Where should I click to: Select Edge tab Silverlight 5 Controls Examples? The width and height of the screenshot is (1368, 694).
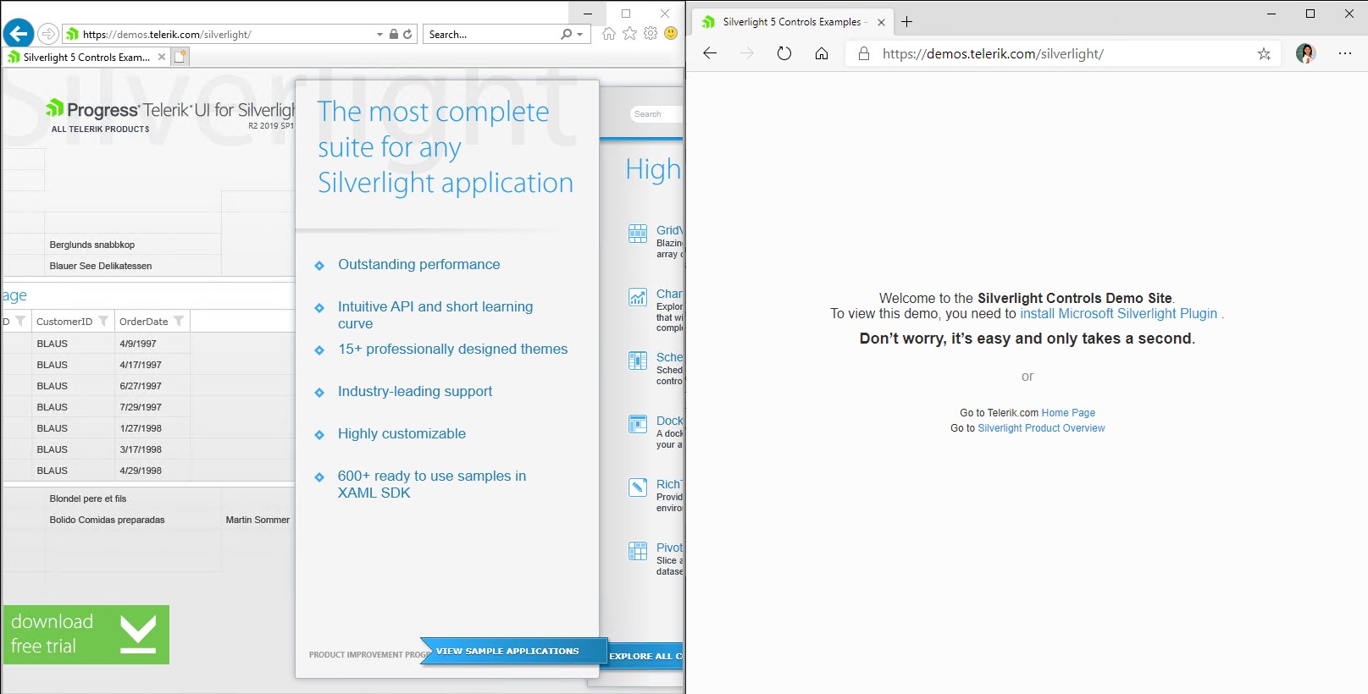[791, 22]
